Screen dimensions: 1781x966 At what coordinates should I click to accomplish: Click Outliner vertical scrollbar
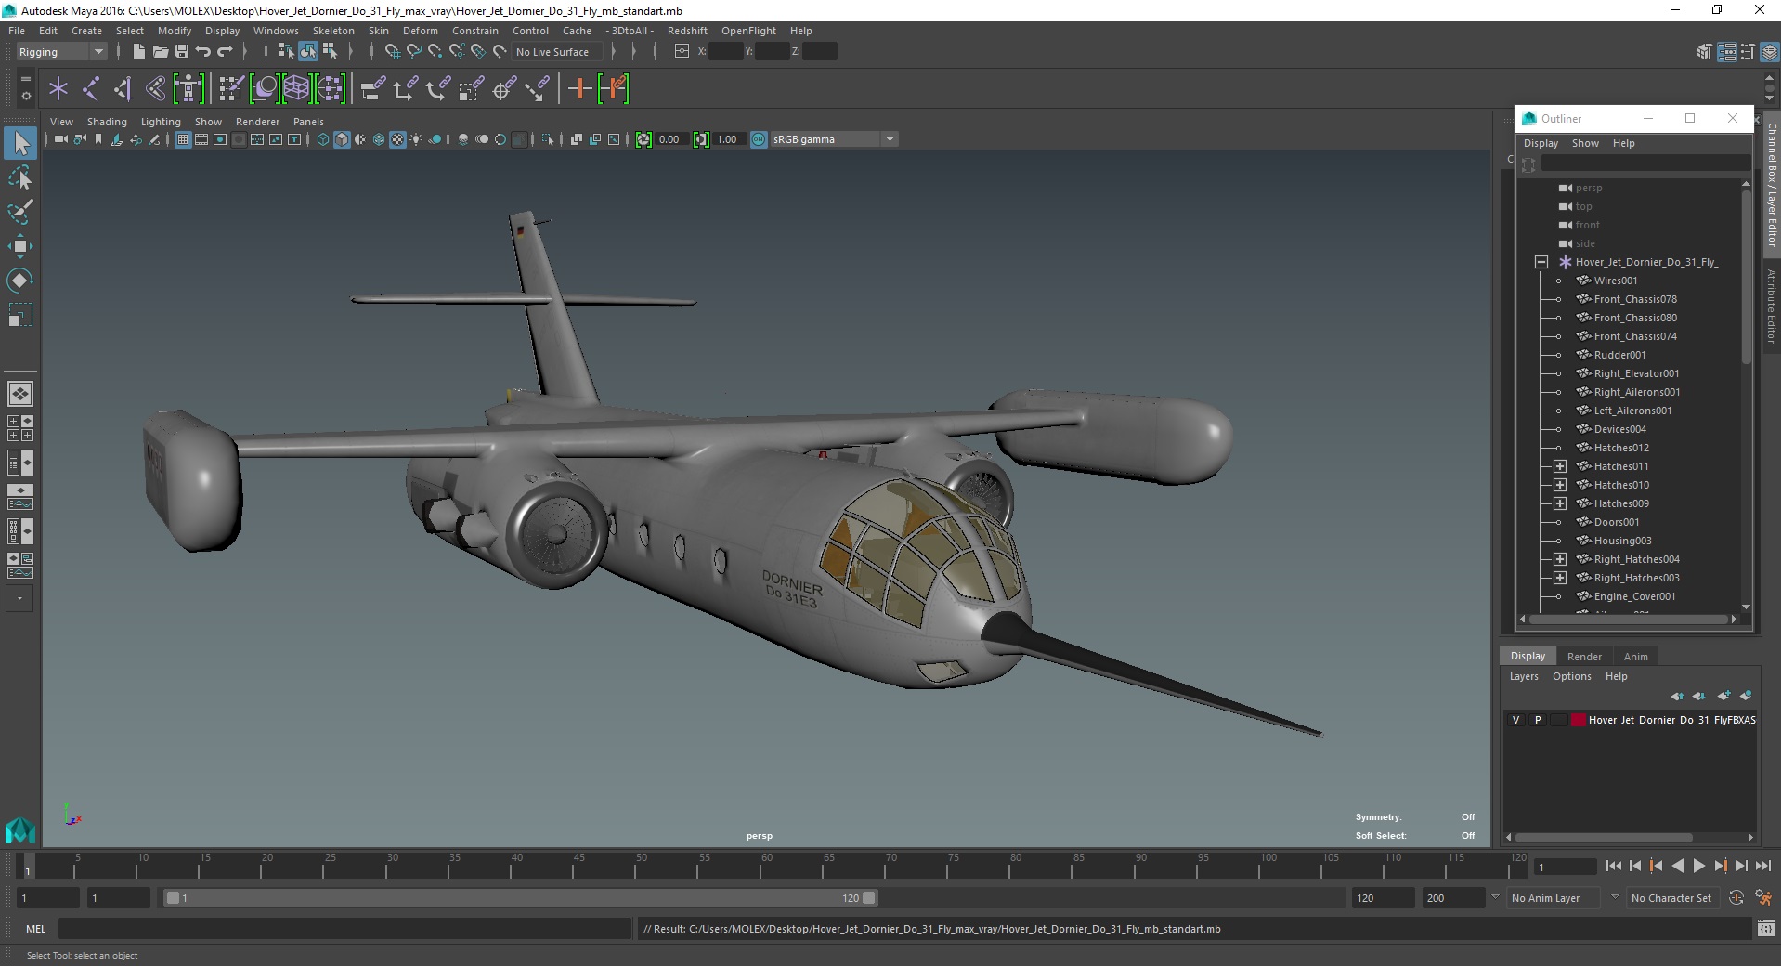pos(1747,279)
